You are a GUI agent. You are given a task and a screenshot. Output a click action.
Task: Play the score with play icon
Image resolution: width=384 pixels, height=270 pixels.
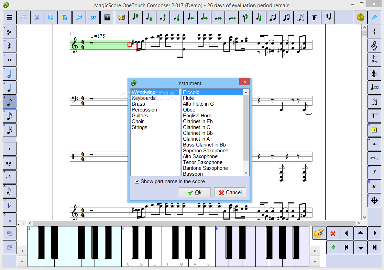[x=107, y=17]
